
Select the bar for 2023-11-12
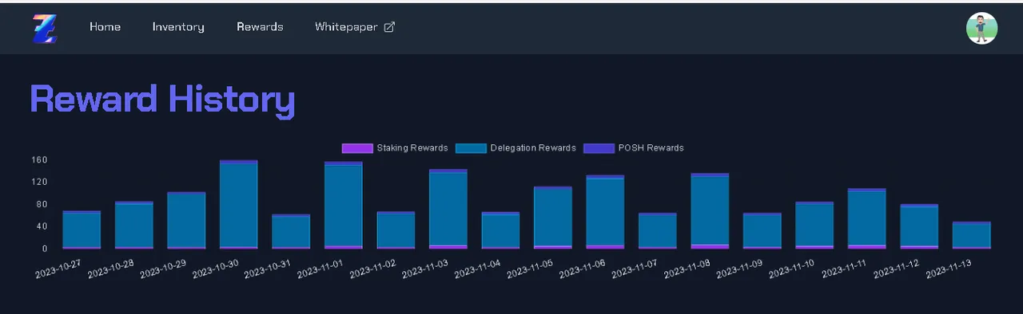coord(919,227)
